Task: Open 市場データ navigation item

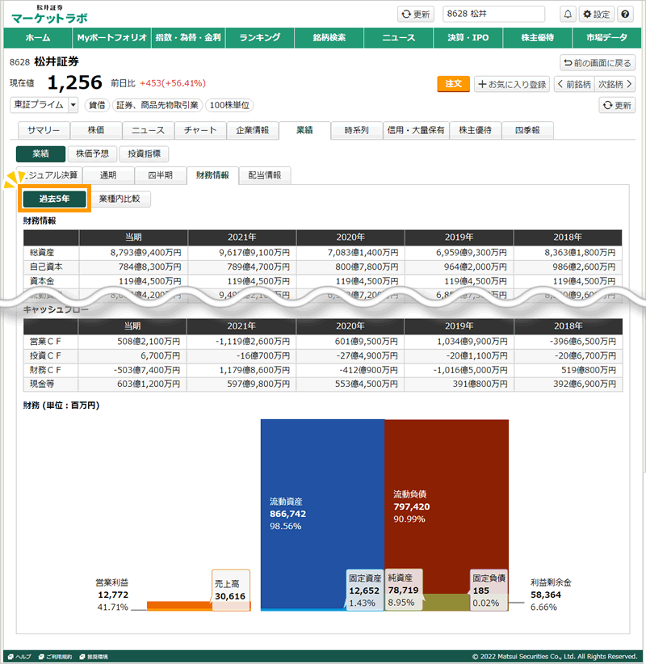Action: click(607, 38)
